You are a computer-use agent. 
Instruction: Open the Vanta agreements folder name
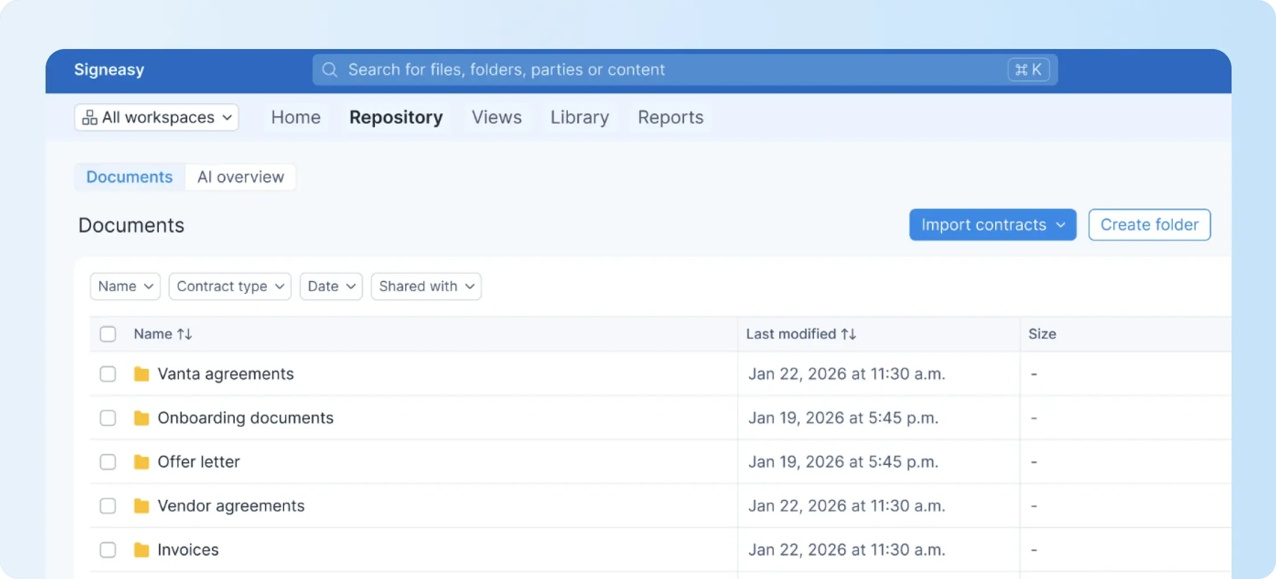coord(226,374)
